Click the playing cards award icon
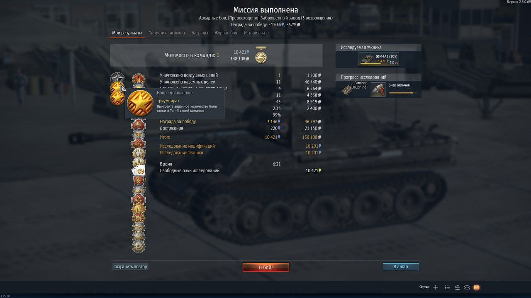 click(x=139, y=171)
